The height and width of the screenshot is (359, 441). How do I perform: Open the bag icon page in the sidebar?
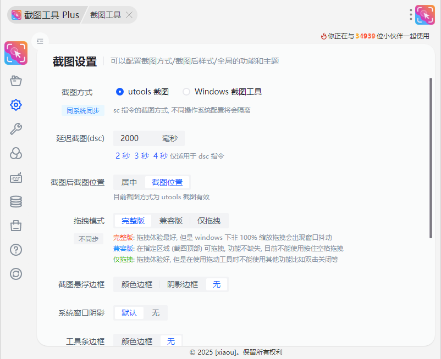pyautogui.click(x=16, y=226)
